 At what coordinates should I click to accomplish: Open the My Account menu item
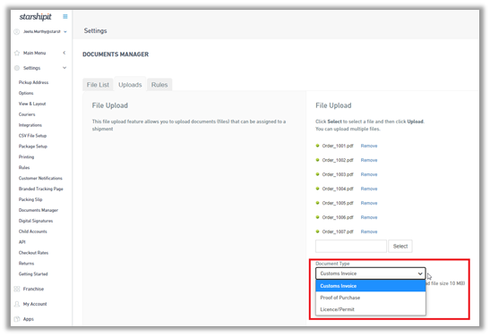35,304
